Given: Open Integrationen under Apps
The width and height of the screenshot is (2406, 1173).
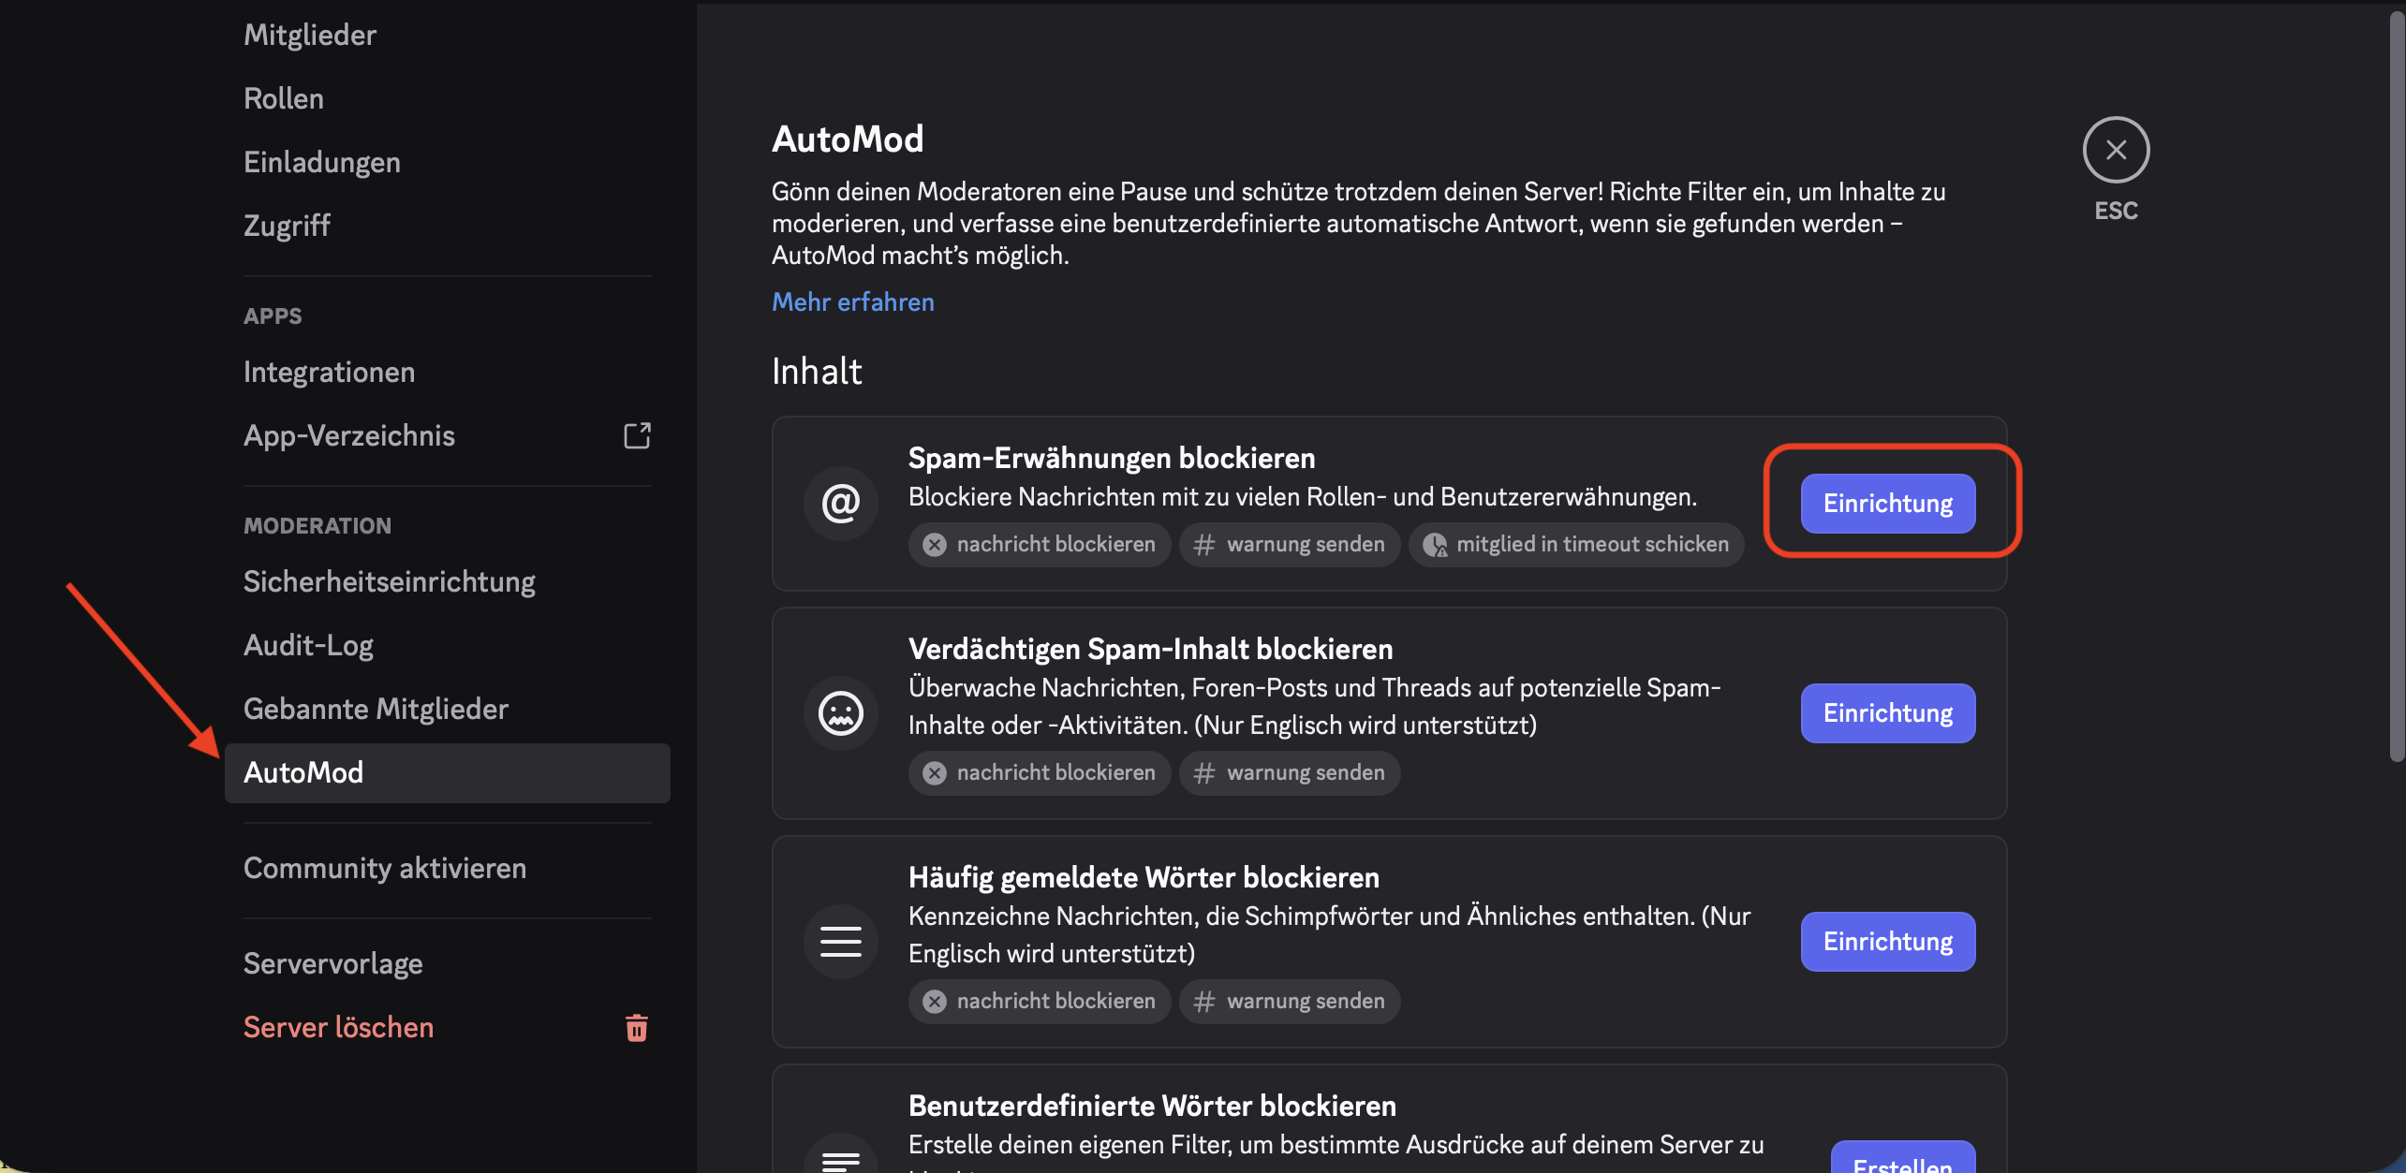Looking at the screenshot, I should 329,373.
